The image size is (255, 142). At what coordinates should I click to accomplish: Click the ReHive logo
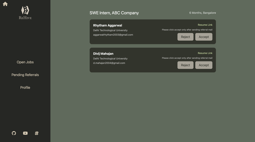click(25, 13)
